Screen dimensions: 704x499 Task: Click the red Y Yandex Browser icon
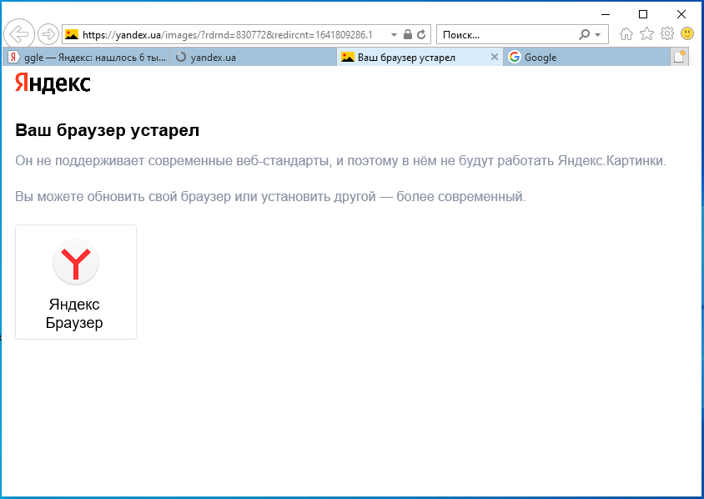(76, 262)
